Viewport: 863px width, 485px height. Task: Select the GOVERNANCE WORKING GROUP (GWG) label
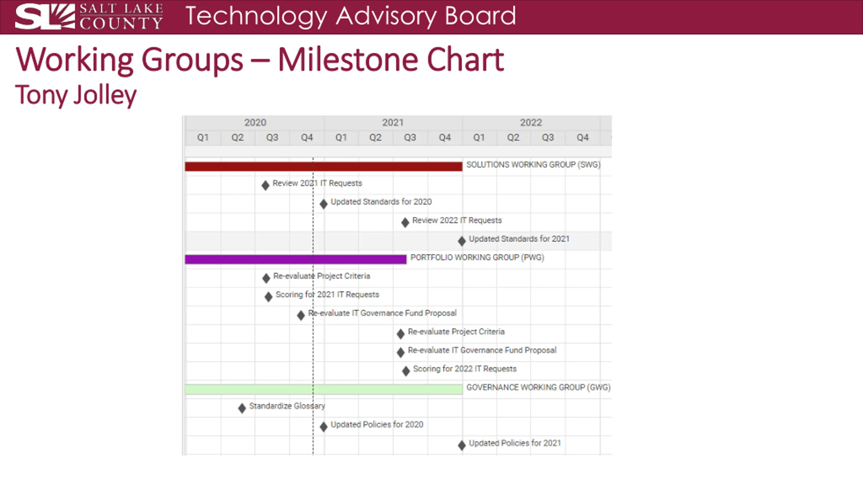coord(538,387)
